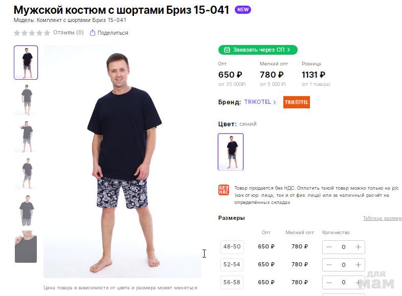
Task: Decrease quantity for size 48-50
Action: pos(329,247)
